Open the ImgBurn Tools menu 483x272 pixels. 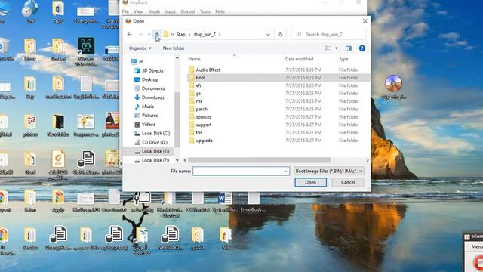205,11
